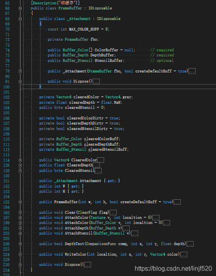The height and width of the screenshot is (276, 216).
Task: Expand the gutter plus box beside DepthTest method
Action: coord(20,244)
